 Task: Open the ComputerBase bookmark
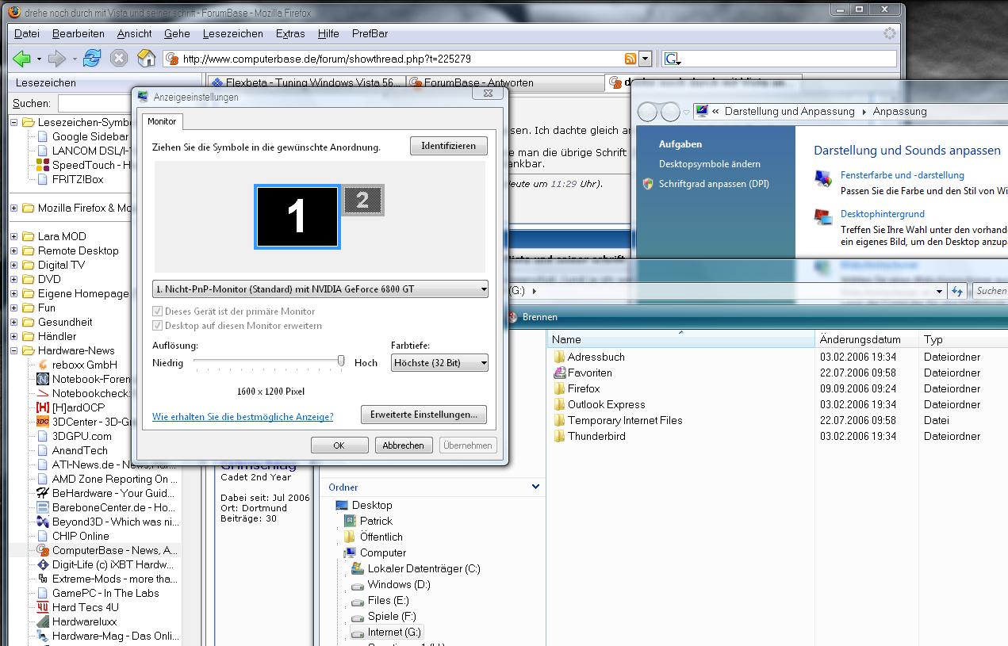click(x=108, y=550)
